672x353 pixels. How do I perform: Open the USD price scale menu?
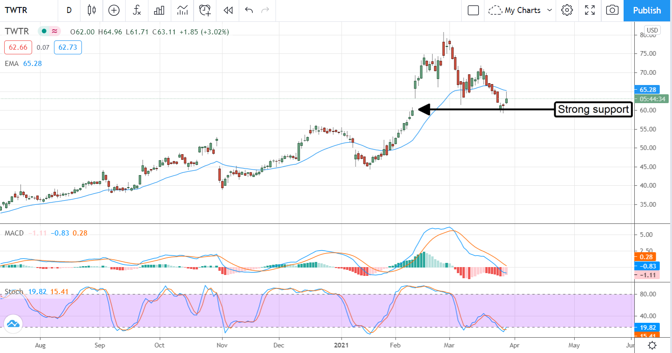pos(652,30)
